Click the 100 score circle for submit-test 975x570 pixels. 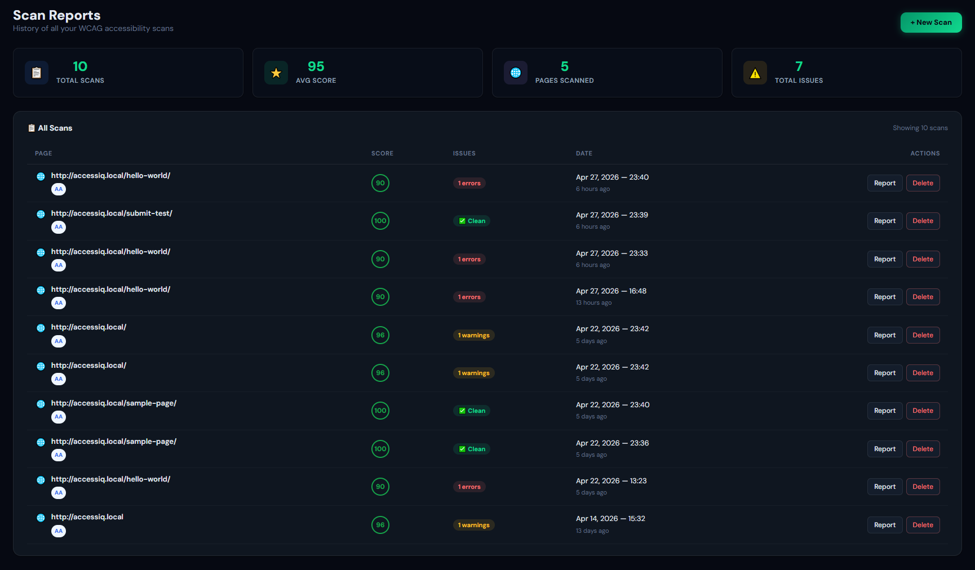point(380,221)
